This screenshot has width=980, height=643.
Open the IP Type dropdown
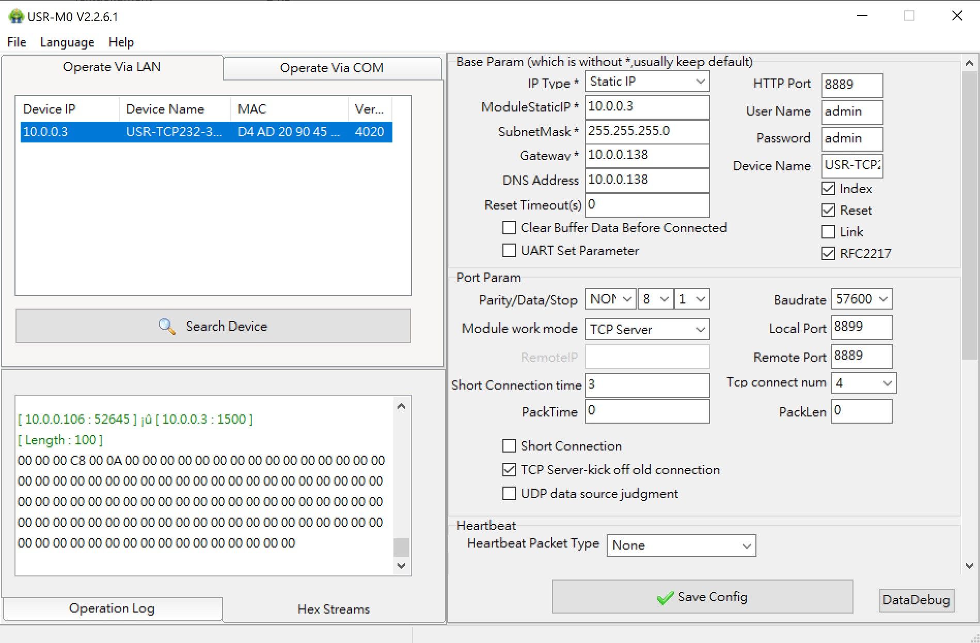pyautogui.click(x=647, y=82)
